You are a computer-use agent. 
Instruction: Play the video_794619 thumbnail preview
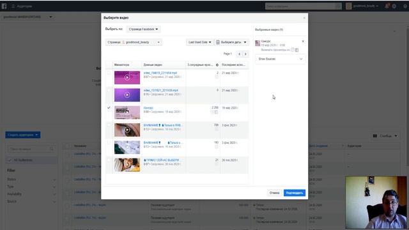tap(127, 77)
